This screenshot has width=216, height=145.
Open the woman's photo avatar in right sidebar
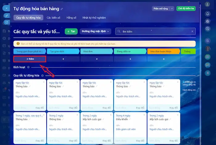pyautogui.click(x=208, y=48)
